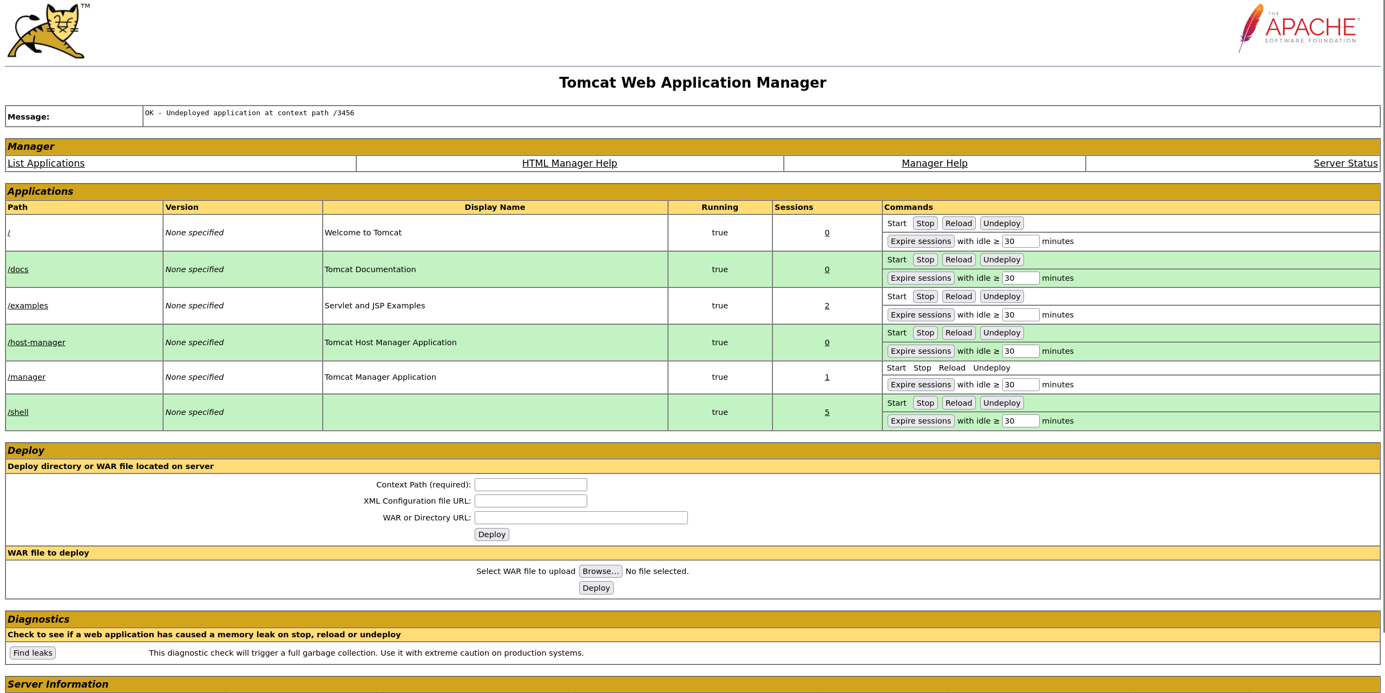
Task: View the 5 sessions of /shell
Action: coord(827,412)
